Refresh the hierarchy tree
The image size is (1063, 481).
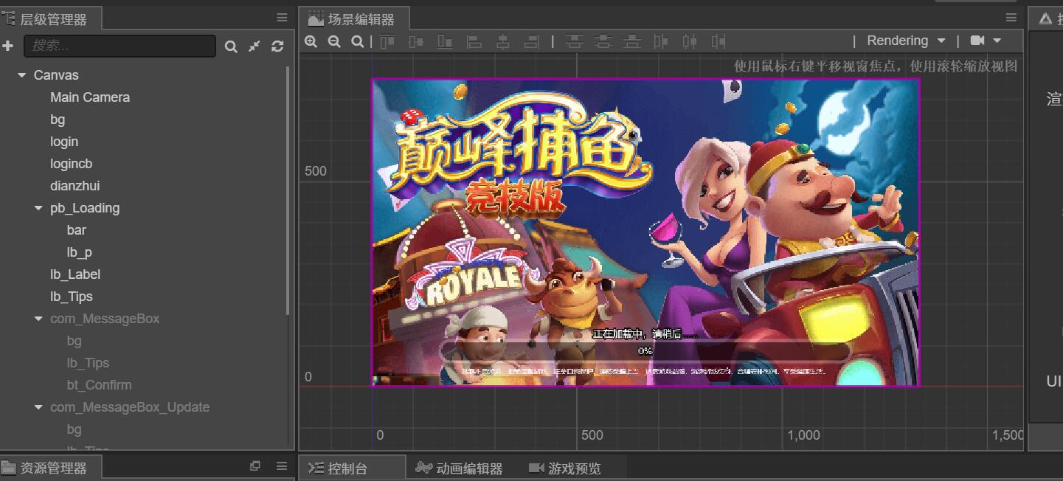click(277, 46)
